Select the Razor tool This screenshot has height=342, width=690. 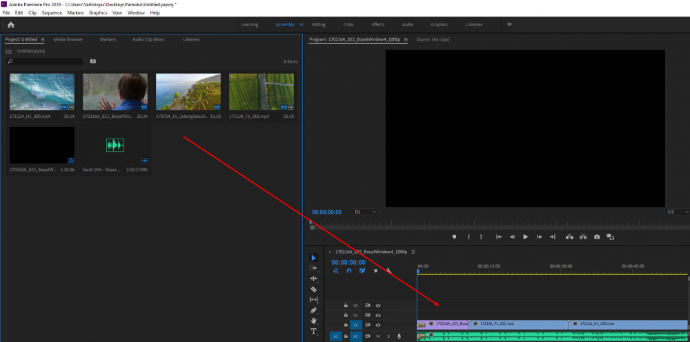pyautogui.click(x=314, y=289)
